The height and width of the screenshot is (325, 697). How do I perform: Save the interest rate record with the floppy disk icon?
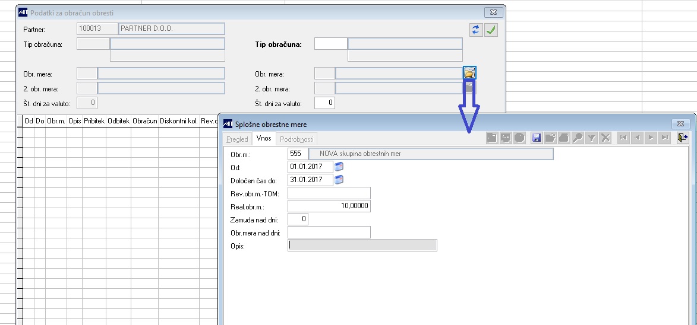tap(537, 138)
